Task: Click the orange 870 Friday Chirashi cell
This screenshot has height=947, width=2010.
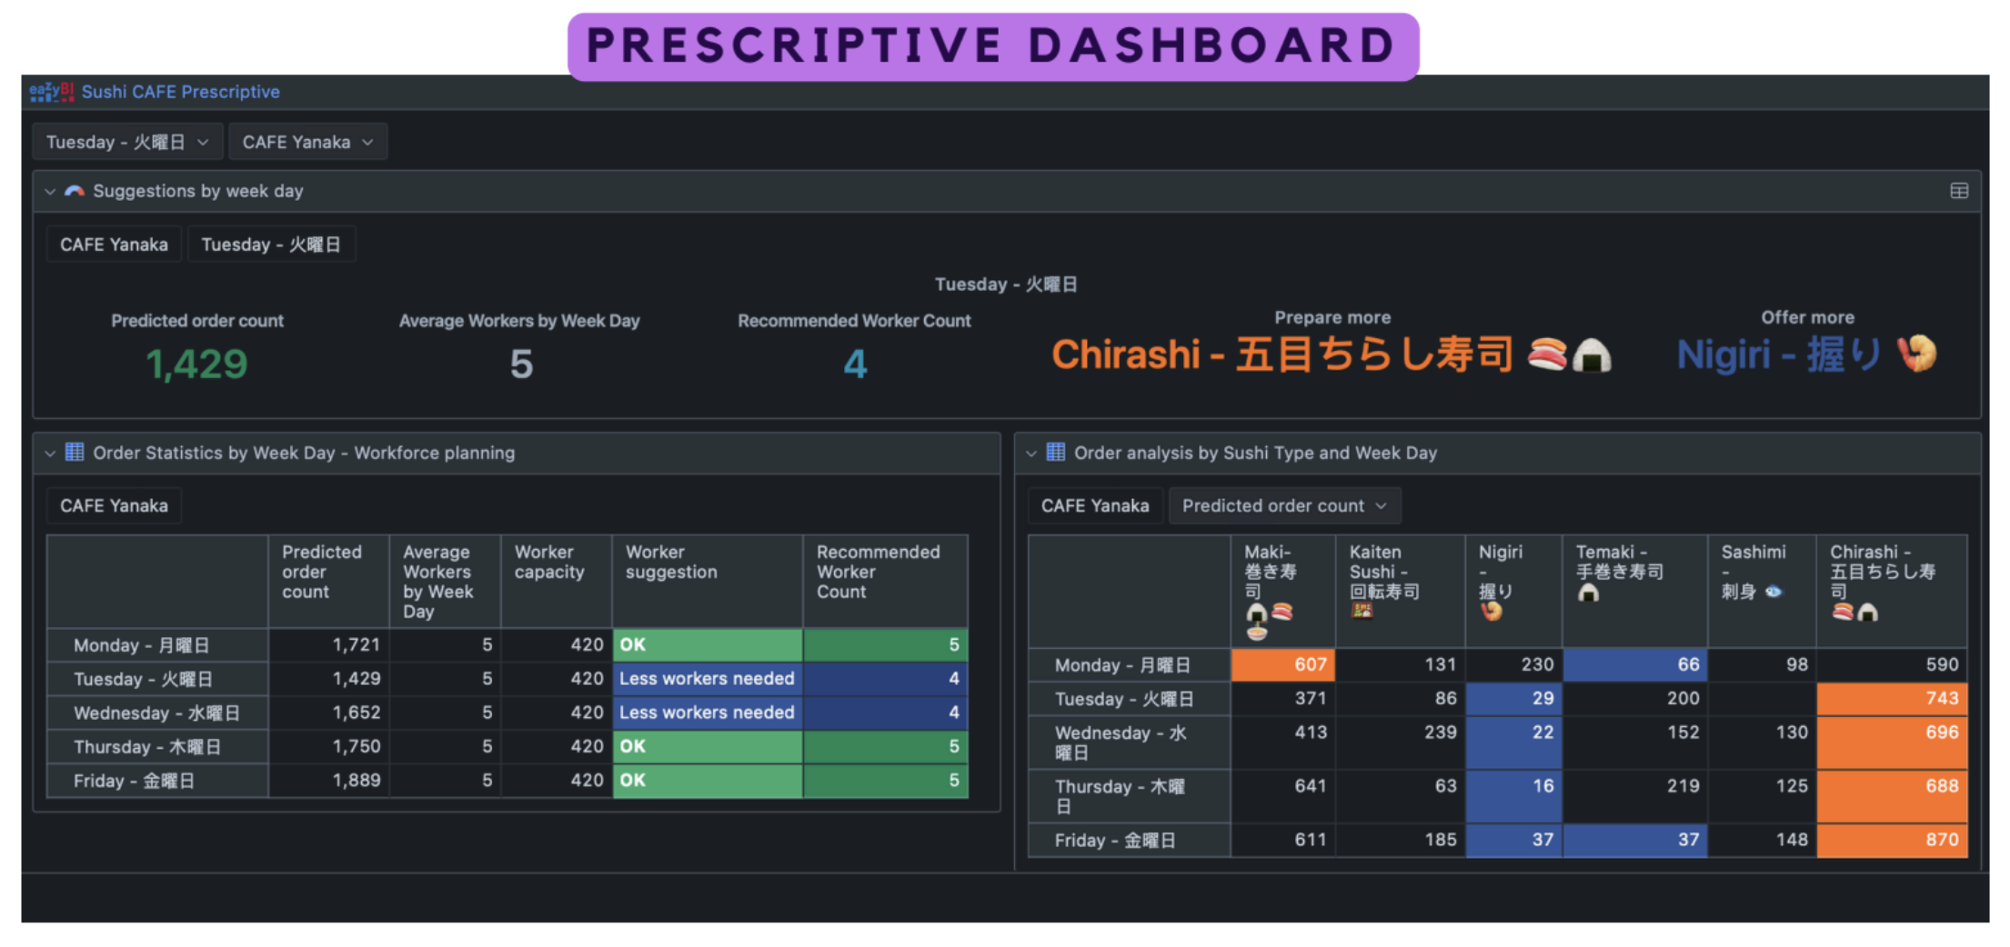Action: coord(1892,840)
